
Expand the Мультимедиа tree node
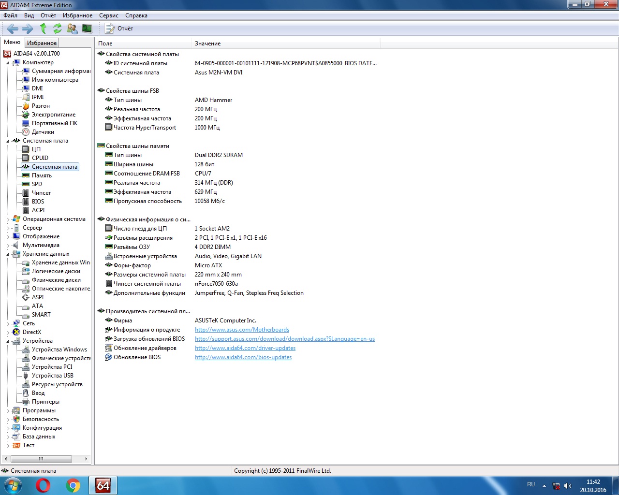tap(8, 246)
